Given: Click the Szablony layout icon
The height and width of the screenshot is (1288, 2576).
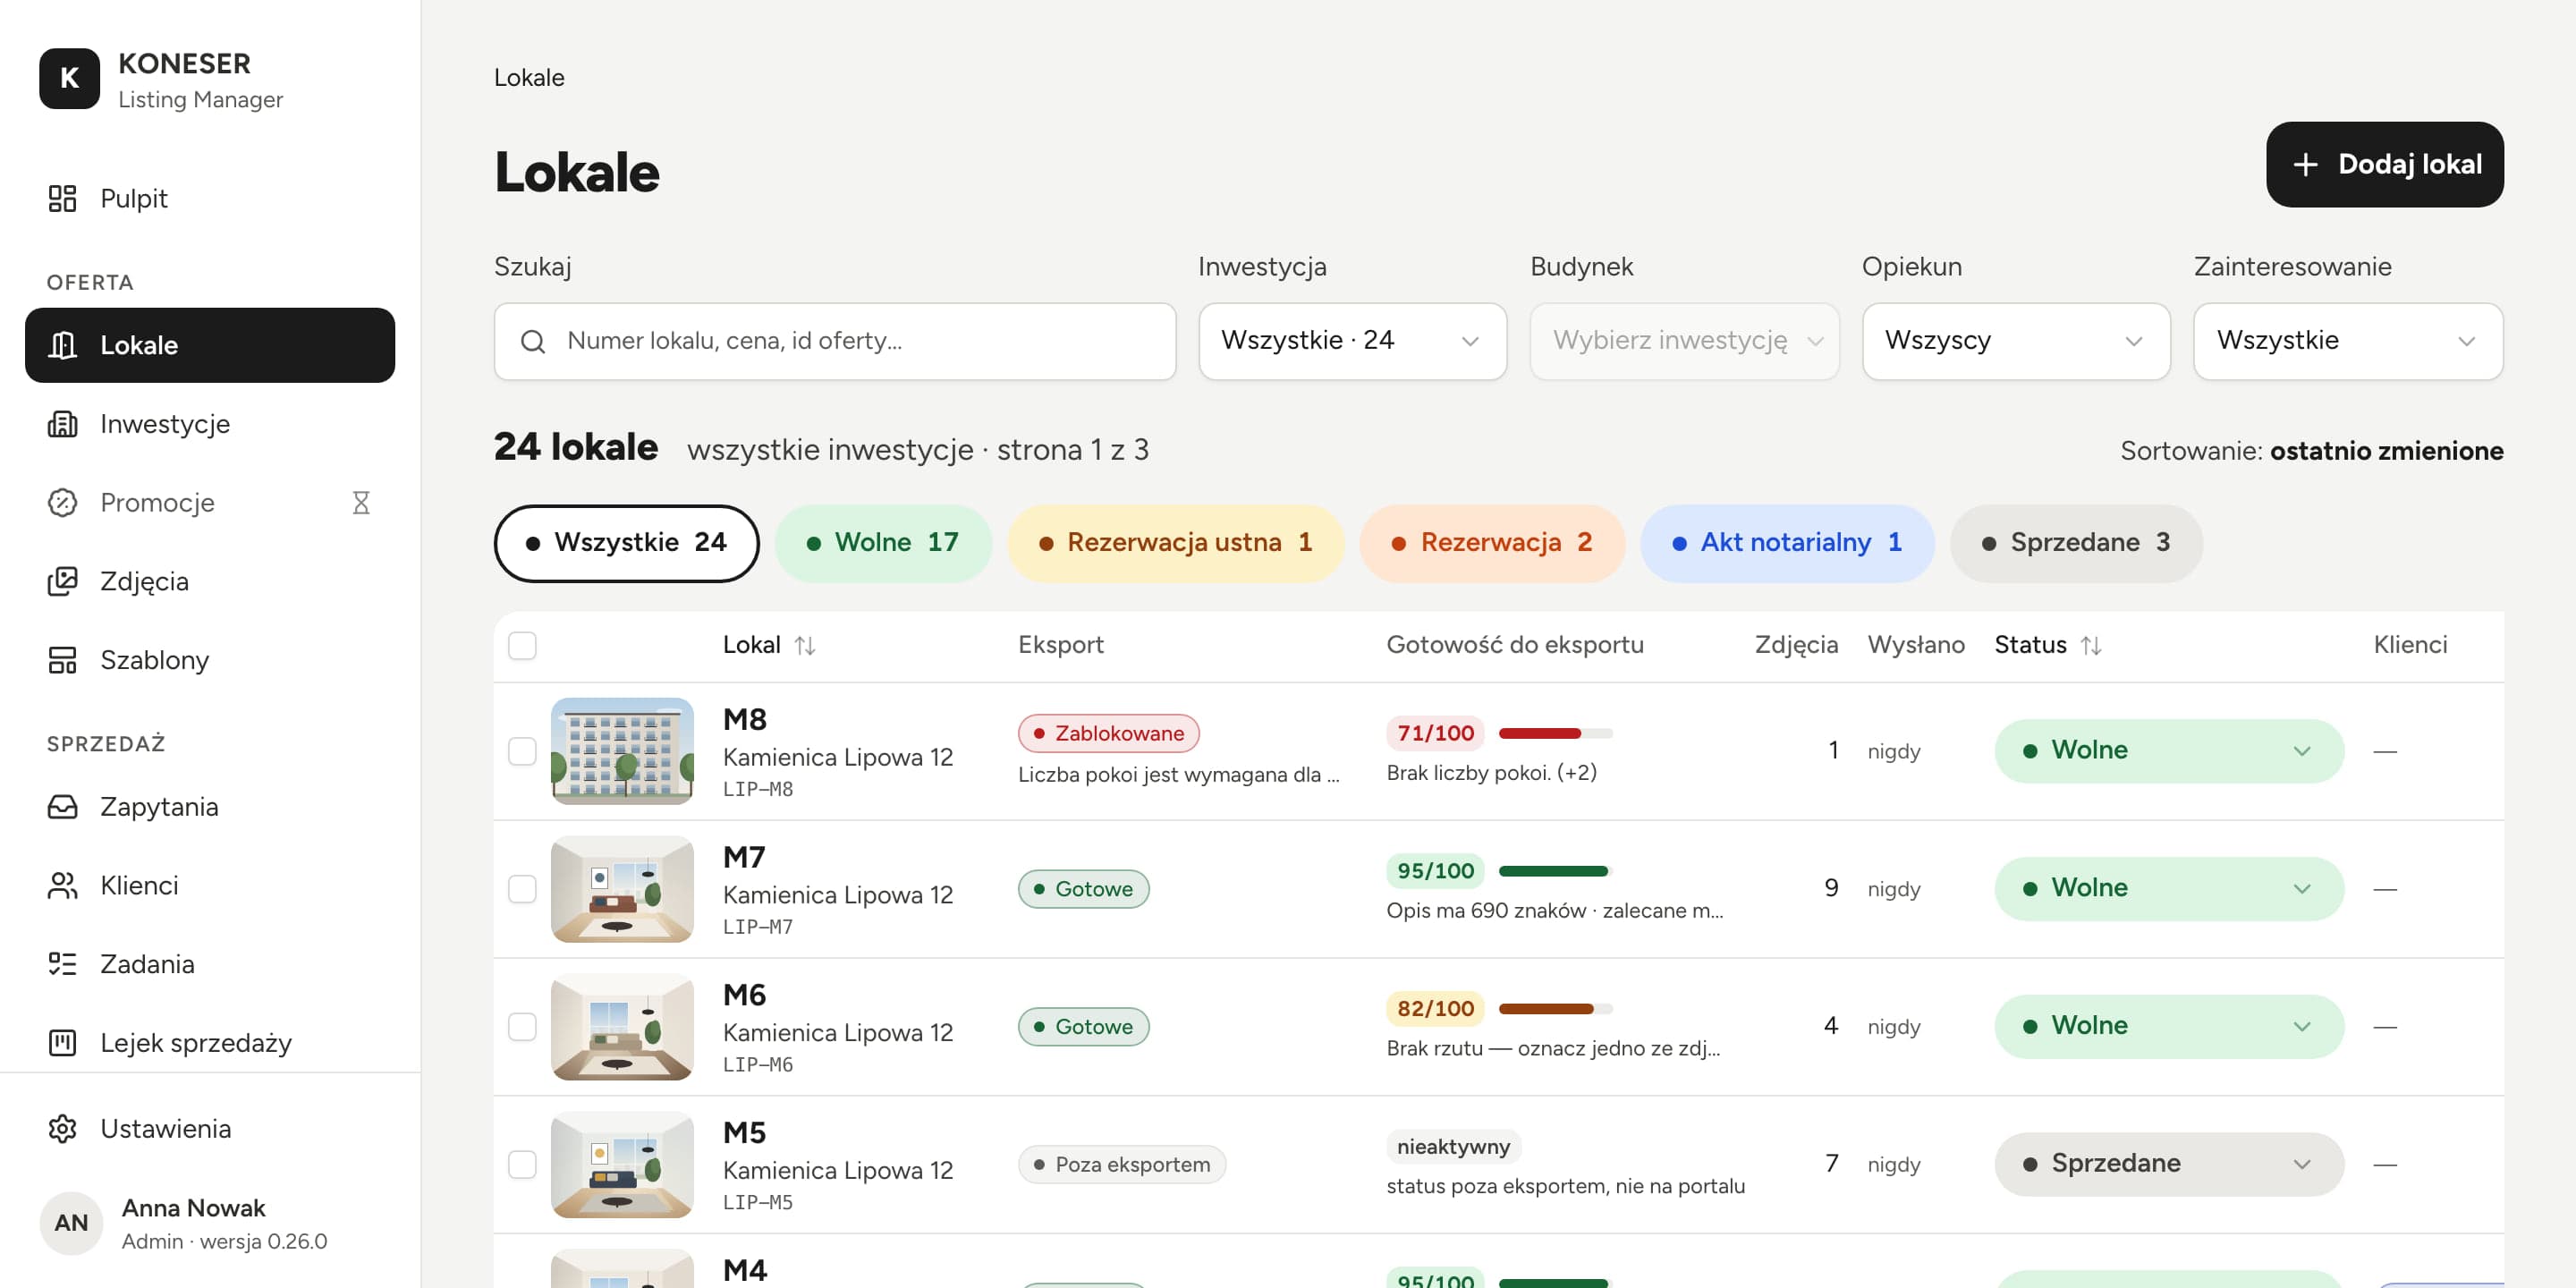Looking at the screenshot, I should 62,660.
